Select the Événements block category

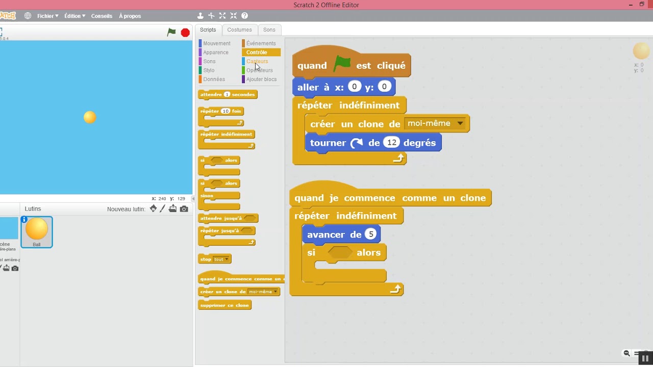(261, 43)
